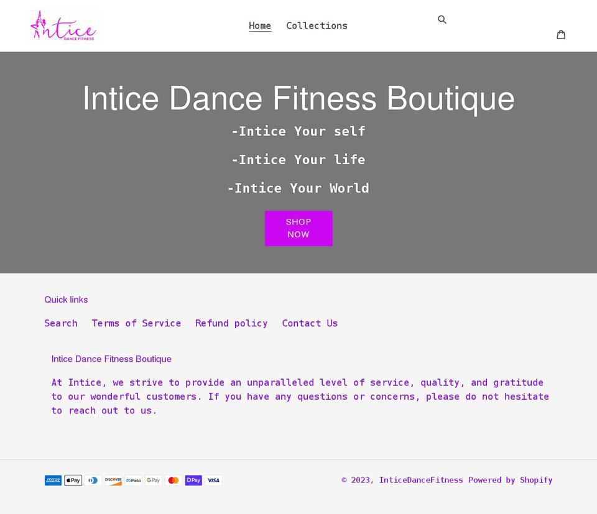Open the Terms of Service link

pos(136,323)
